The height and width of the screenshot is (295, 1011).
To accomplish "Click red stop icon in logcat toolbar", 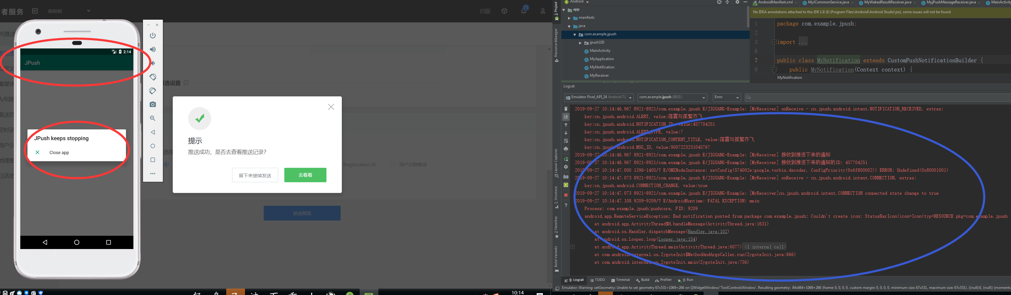I will (x=566, y=195).
